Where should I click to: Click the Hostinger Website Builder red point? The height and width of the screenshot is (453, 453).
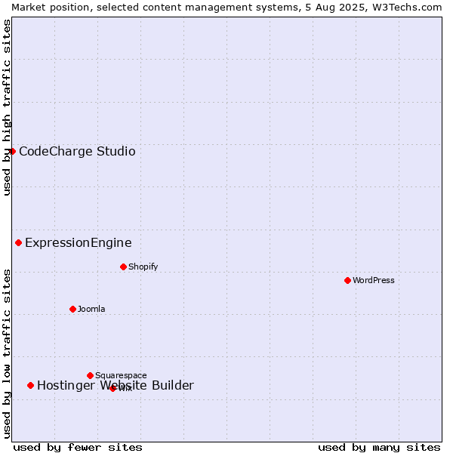pos(31,385)
